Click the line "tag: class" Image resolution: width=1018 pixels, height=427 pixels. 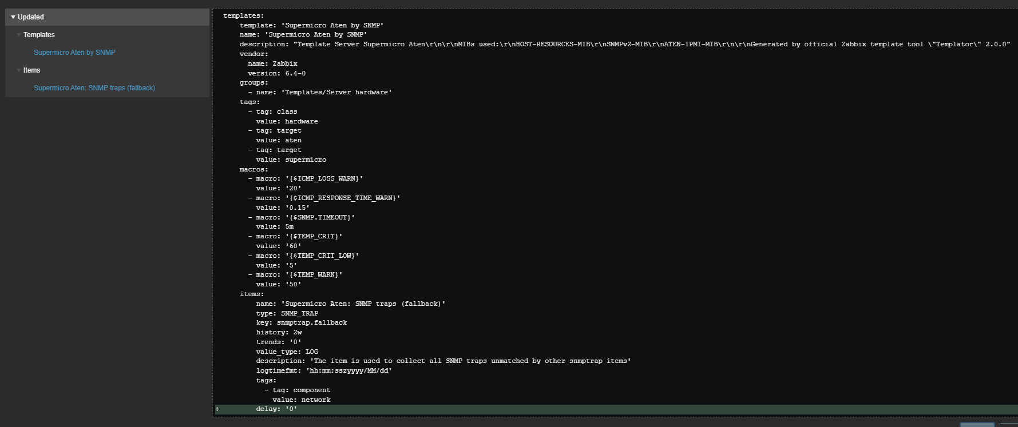click(272, 111)
